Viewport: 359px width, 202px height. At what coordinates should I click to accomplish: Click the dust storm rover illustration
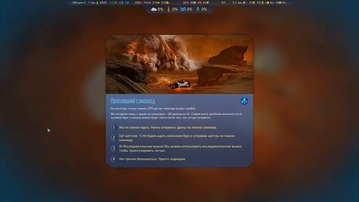(179, 65)
